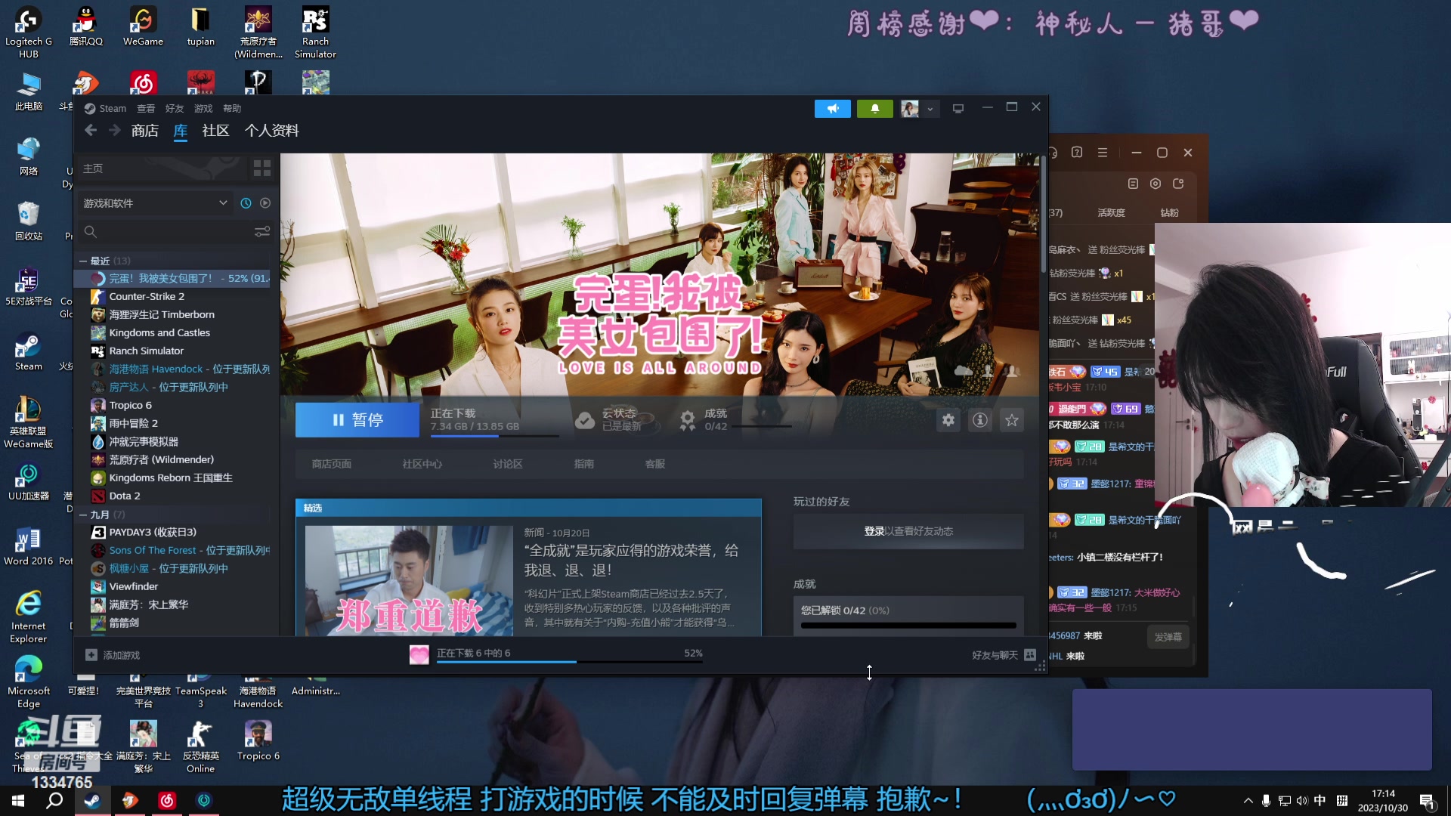Image resolution: width=1451 pixels, height=816 pixels.
Task: Open the 社区 community tab
Action: pyautogui.click(x=215, y=131)
